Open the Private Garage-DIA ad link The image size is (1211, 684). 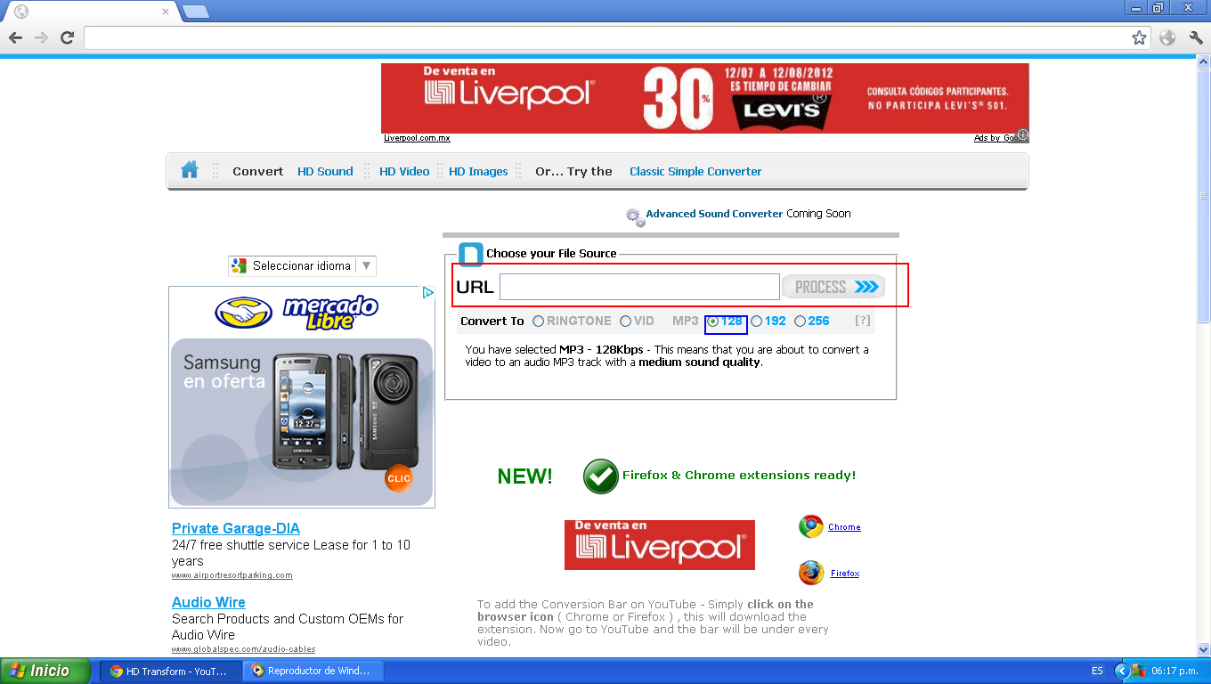(x=236, y=528)
